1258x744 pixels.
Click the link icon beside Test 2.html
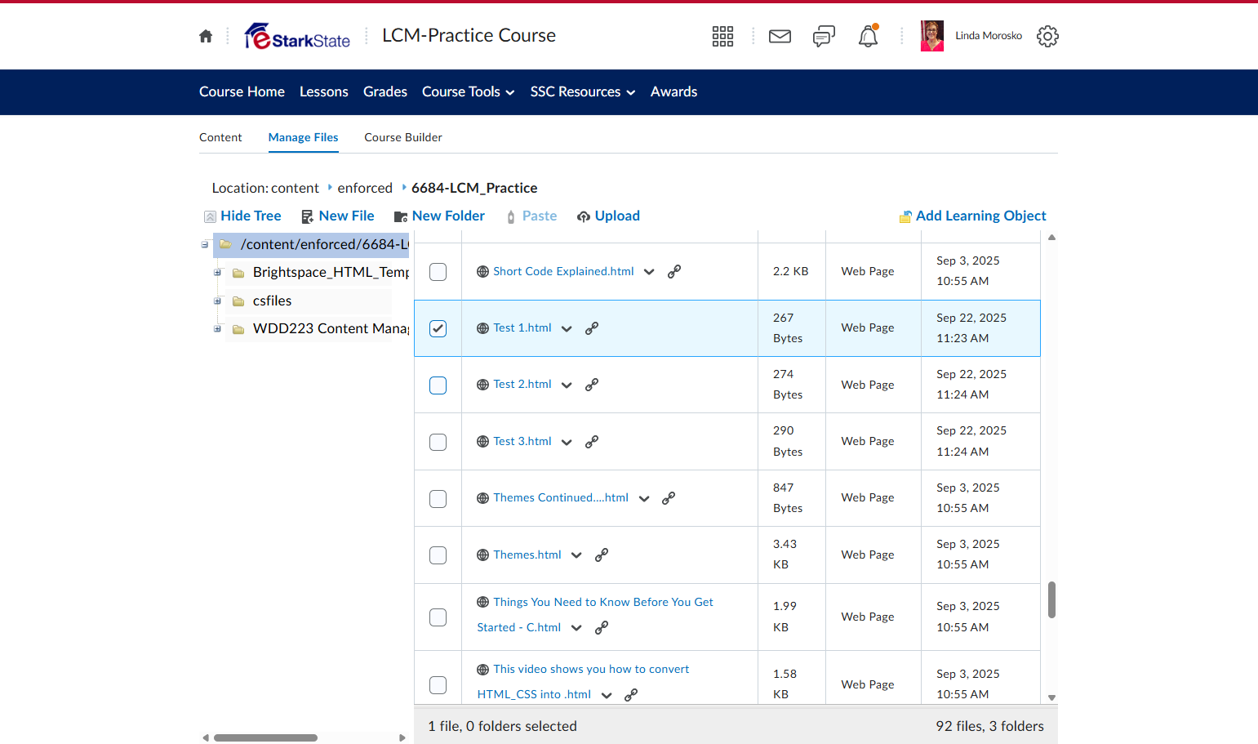click(x=592, y=385)
